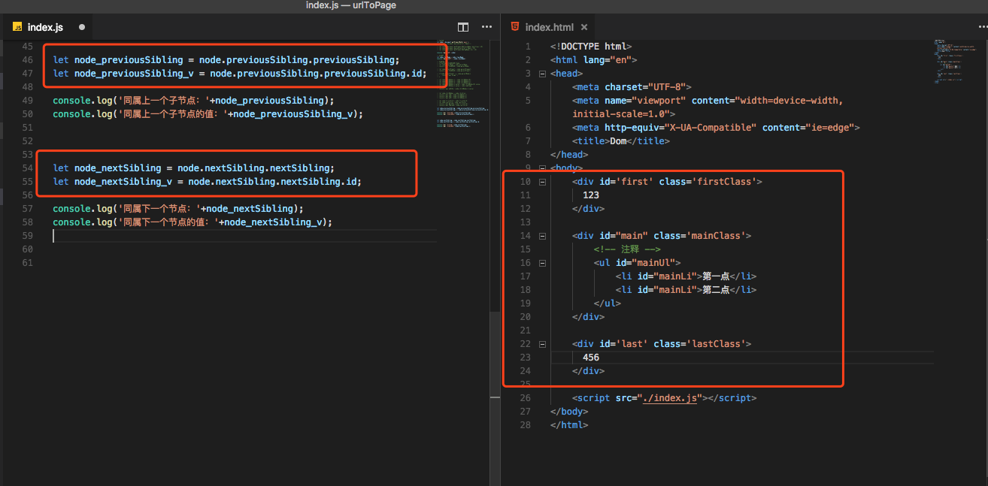
Task: Click the JS file icon on index.js tab
Action: (x=17, y=27)
